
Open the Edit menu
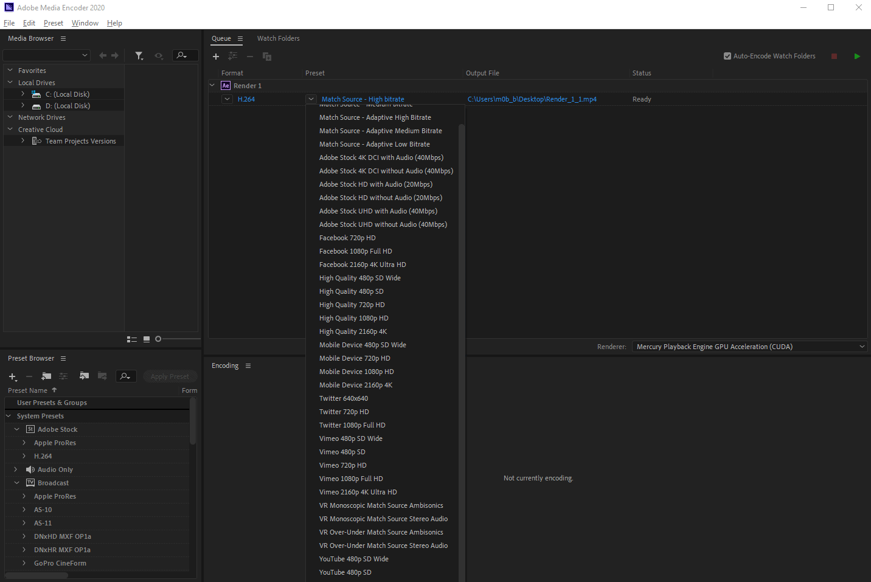pos(29,23)
